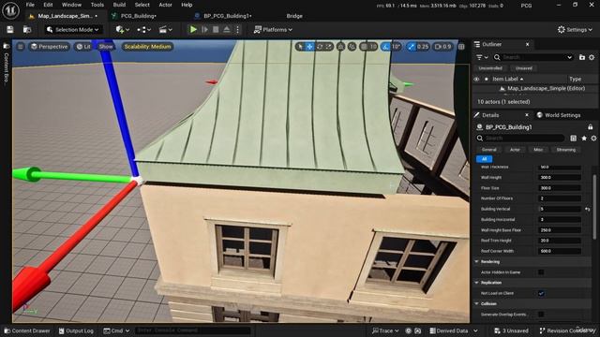Toggle grid snapping on the viewport toolbar
Image resolution: width=600 pixels, height=337 pixels.
coord(364,47)
